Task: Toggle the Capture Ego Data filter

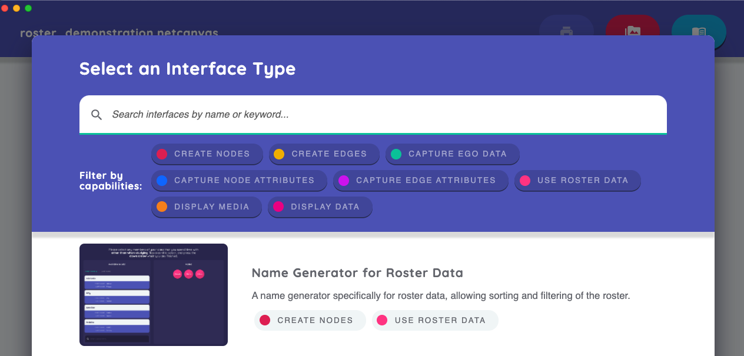Action: pyautogui.click(x=452, y=154)
